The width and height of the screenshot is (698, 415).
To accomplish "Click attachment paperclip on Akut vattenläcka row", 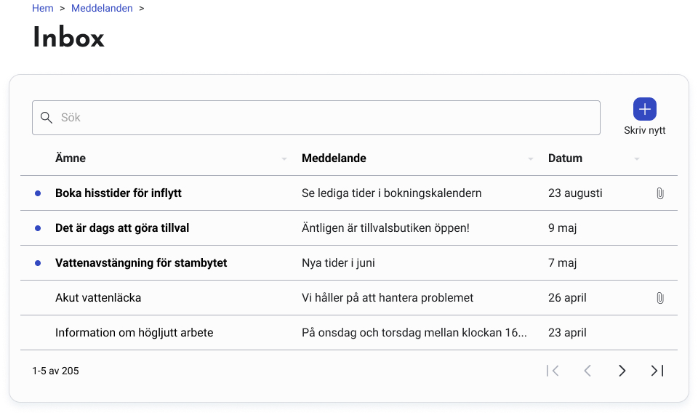I will pos(659,298).
